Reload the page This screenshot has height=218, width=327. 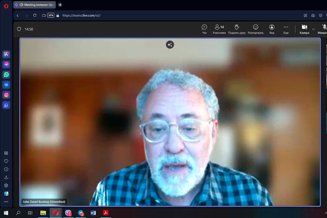click(x=35, y=15)
